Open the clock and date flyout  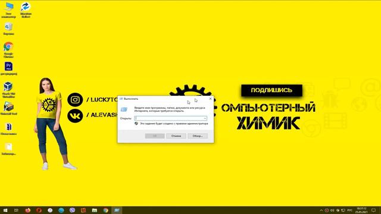pos(361,210)
